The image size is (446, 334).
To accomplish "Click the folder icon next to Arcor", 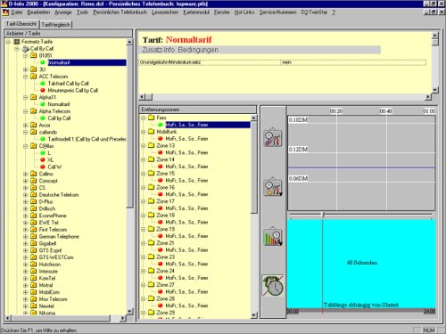I will 34,125.
